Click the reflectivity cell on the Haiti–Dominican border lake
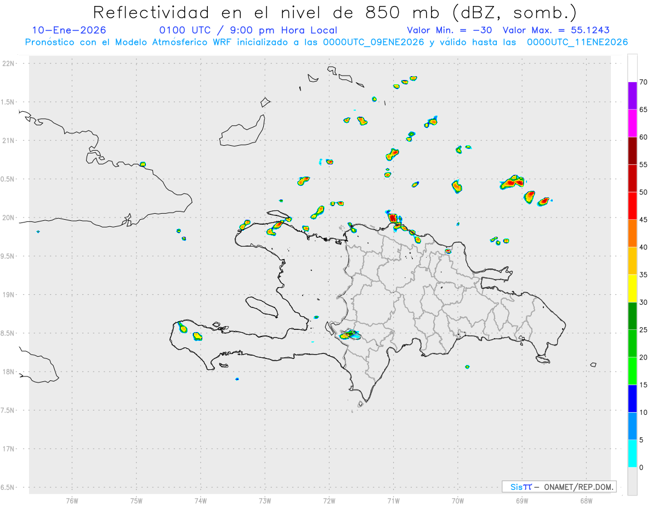The image size is (658, 508). 349,334
